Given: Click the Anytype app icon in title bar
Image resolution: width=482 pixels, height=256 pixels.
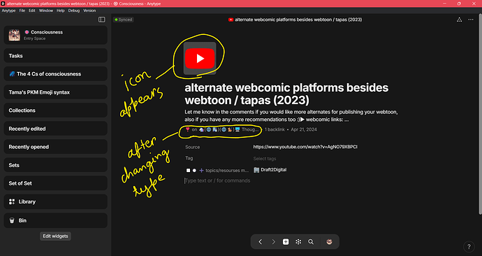Looking at the screenshot, I should [x=3, y=3].
